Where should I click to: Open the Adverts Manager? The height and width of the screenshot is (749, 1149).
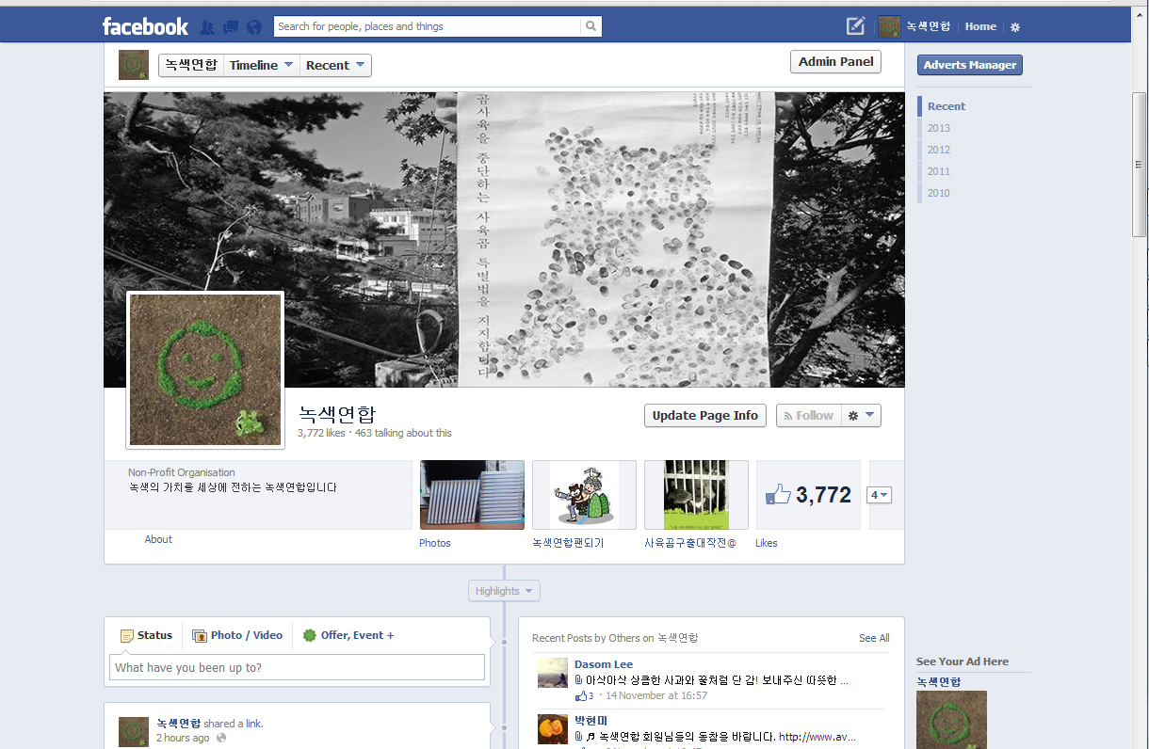[x=970, y=65]
